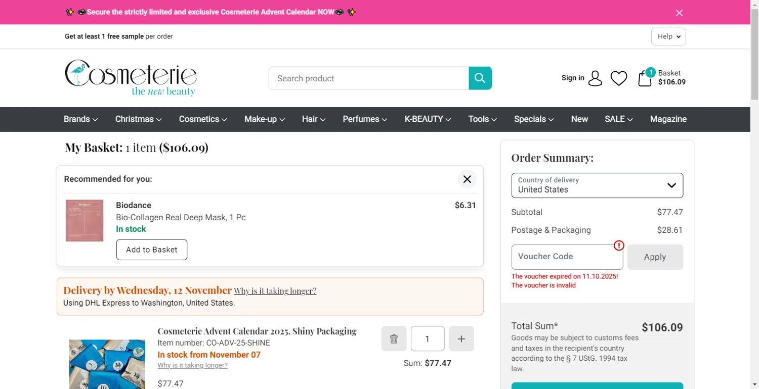Expand the Tools menu
Screen dimensions: 759x389
pyautogui.click(x=482, y=119)
